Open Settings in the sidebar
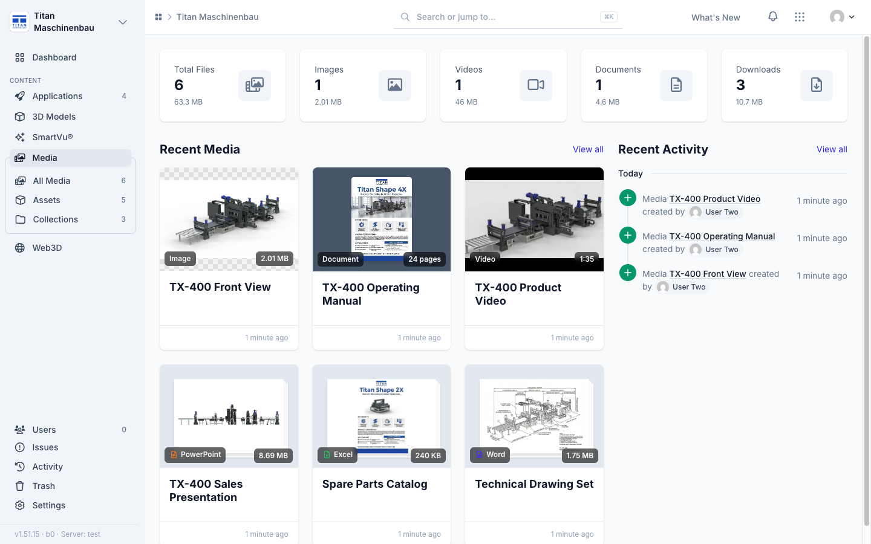The width and height of the screenshot is (871, 544). pos(70,505)
